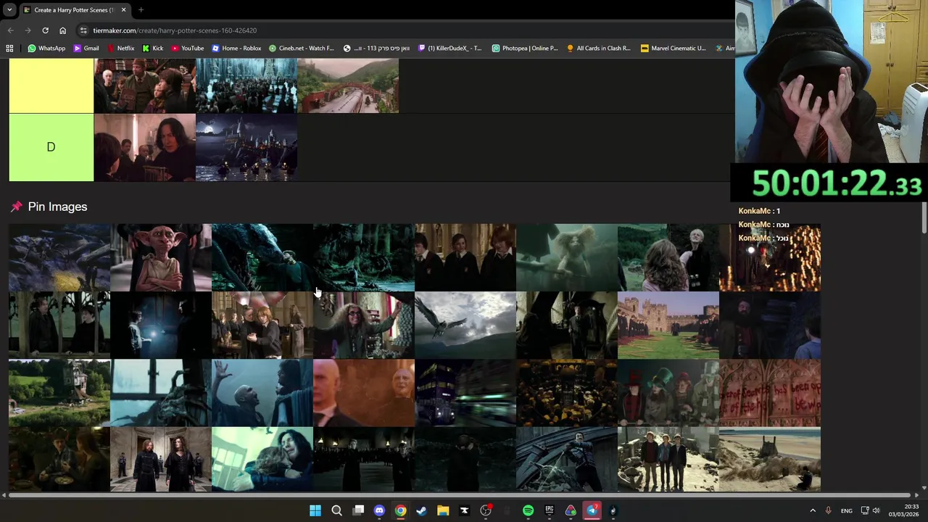Screen dimensions: 928x522
Task: Select the trio standing in snow image
Action: [x=668, y=459]
